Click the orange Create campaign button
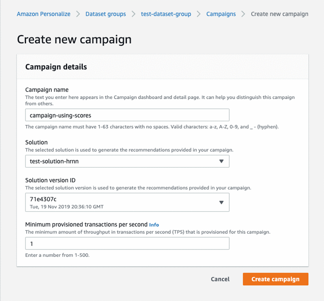324x301 pixels. click(x=275, y=279)
